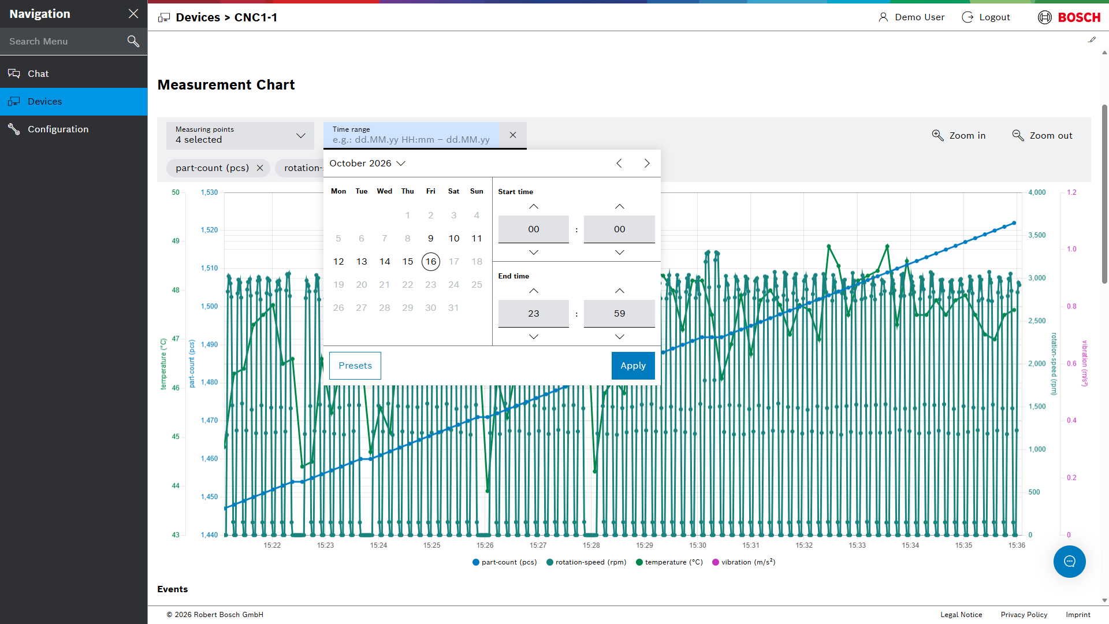Open the chat bubble floating button

pos(1069,562)
